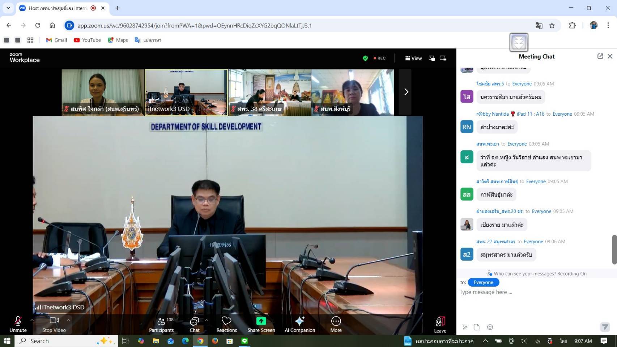Open AI Companion
This screenshot has width=617, height=347.
[x=299, y=324]
